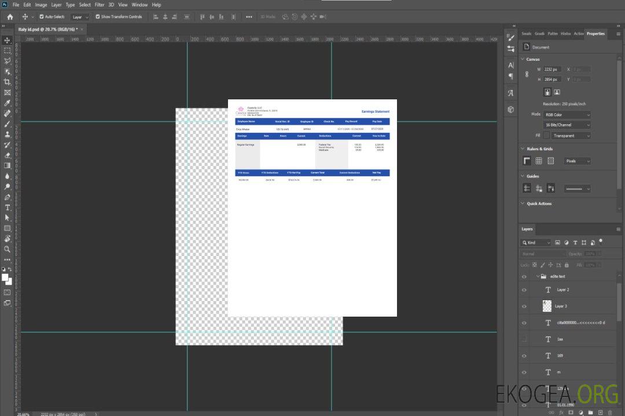This screenshot has width=625, height=416.
Task: Open the Window menu
Action: point(139,5)
